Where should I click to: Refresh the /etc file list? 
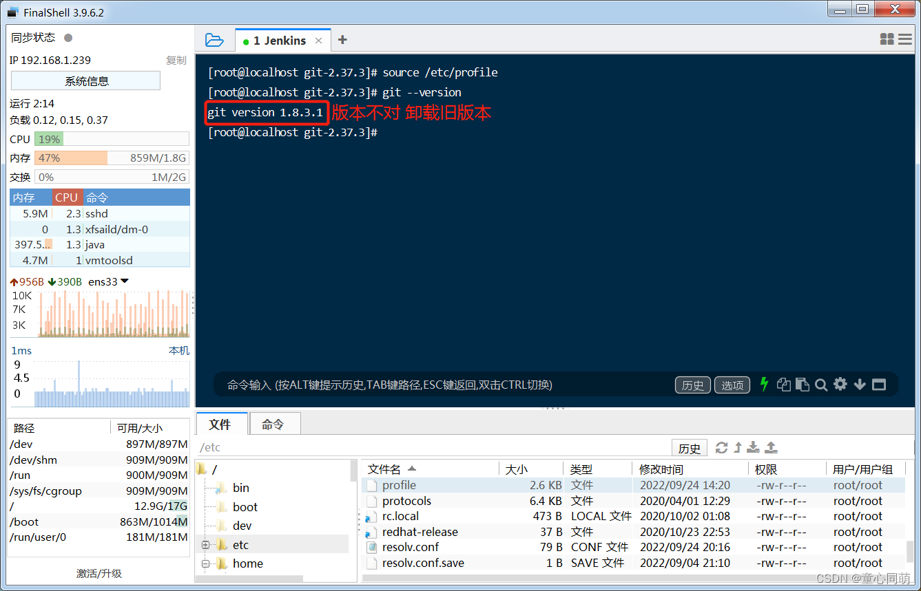click(x=721, y=448)
